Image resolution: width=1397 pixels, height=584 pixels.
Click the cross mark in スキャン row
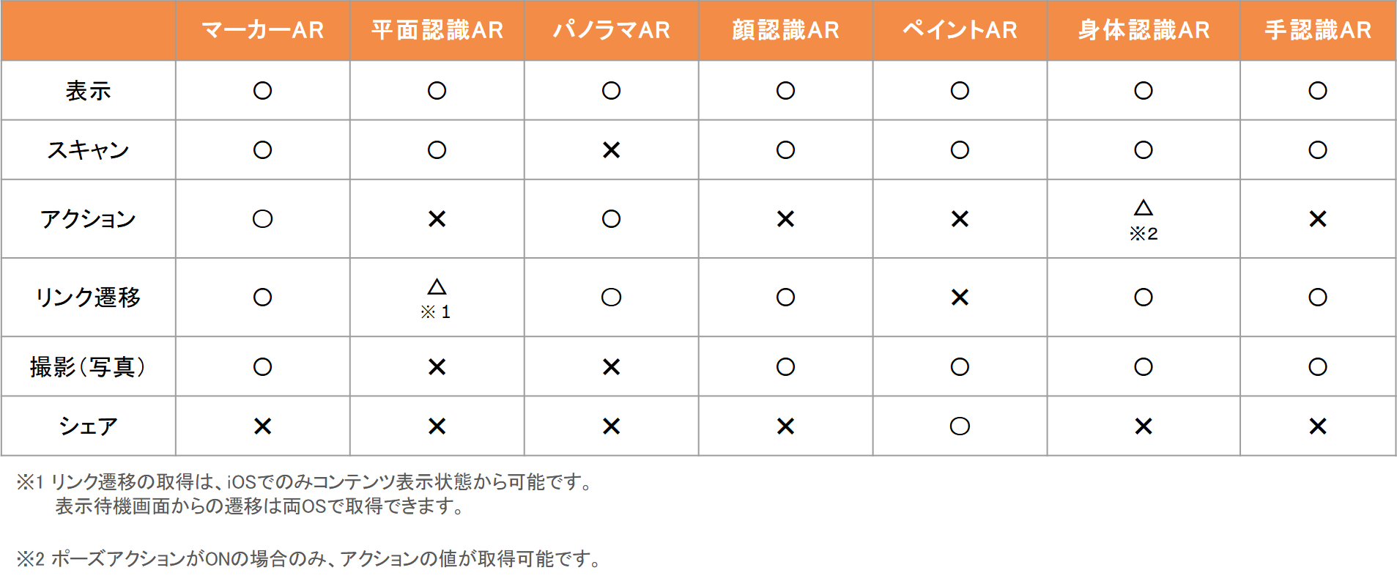click(x=612, y=150)
